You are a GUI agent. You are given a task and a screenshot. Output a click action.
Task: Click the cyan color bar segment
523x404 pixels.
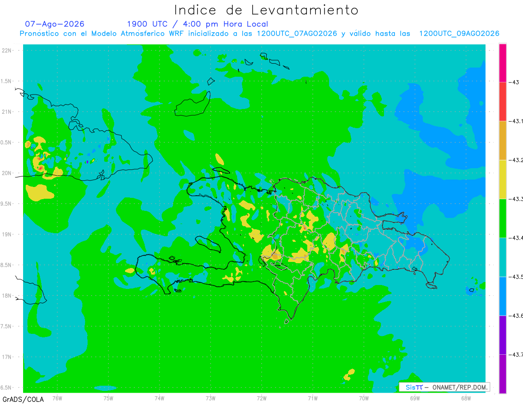tap(503, 257)
